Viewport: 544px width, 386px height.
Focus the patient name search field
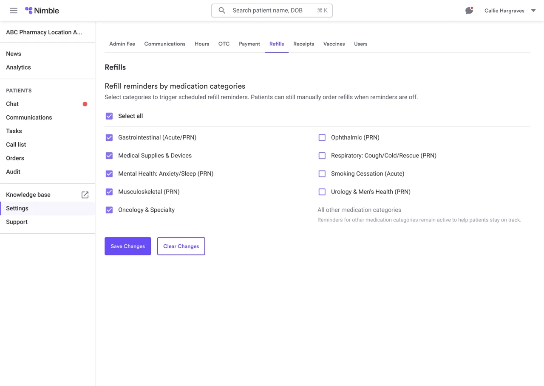(x=272, y=11)
